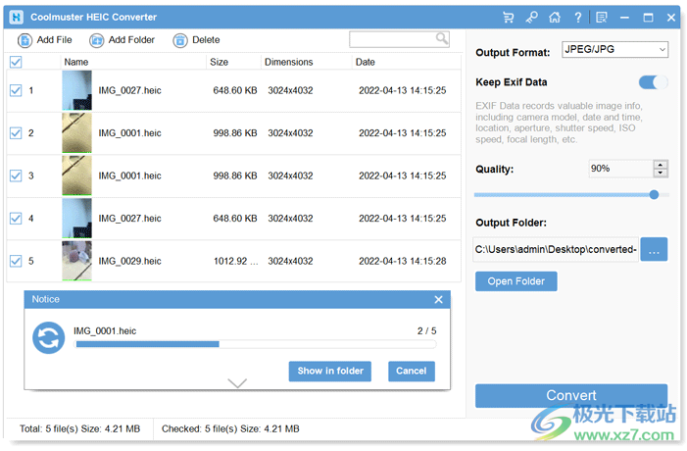This screenshot has width=687, height=451.
Task: Select file name IMG_0029.heic in list
Action: (x=129, y=261)
